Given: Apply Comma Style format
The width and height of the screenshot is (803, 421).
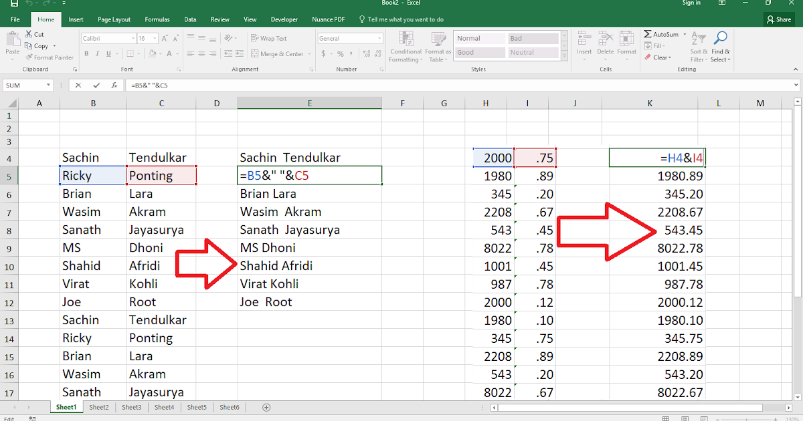Looking at the screenshot, I should [x=351, y=53].
